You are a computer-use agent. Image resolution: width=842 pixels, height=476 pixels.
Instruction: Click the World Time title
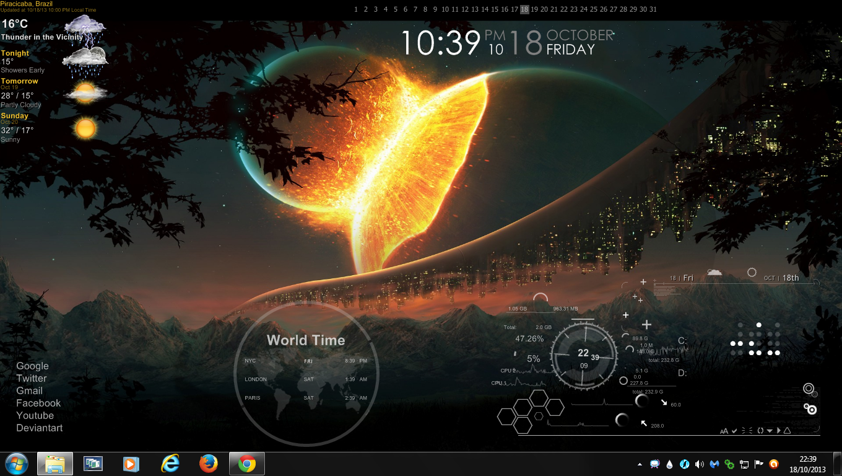coord(306,340)
